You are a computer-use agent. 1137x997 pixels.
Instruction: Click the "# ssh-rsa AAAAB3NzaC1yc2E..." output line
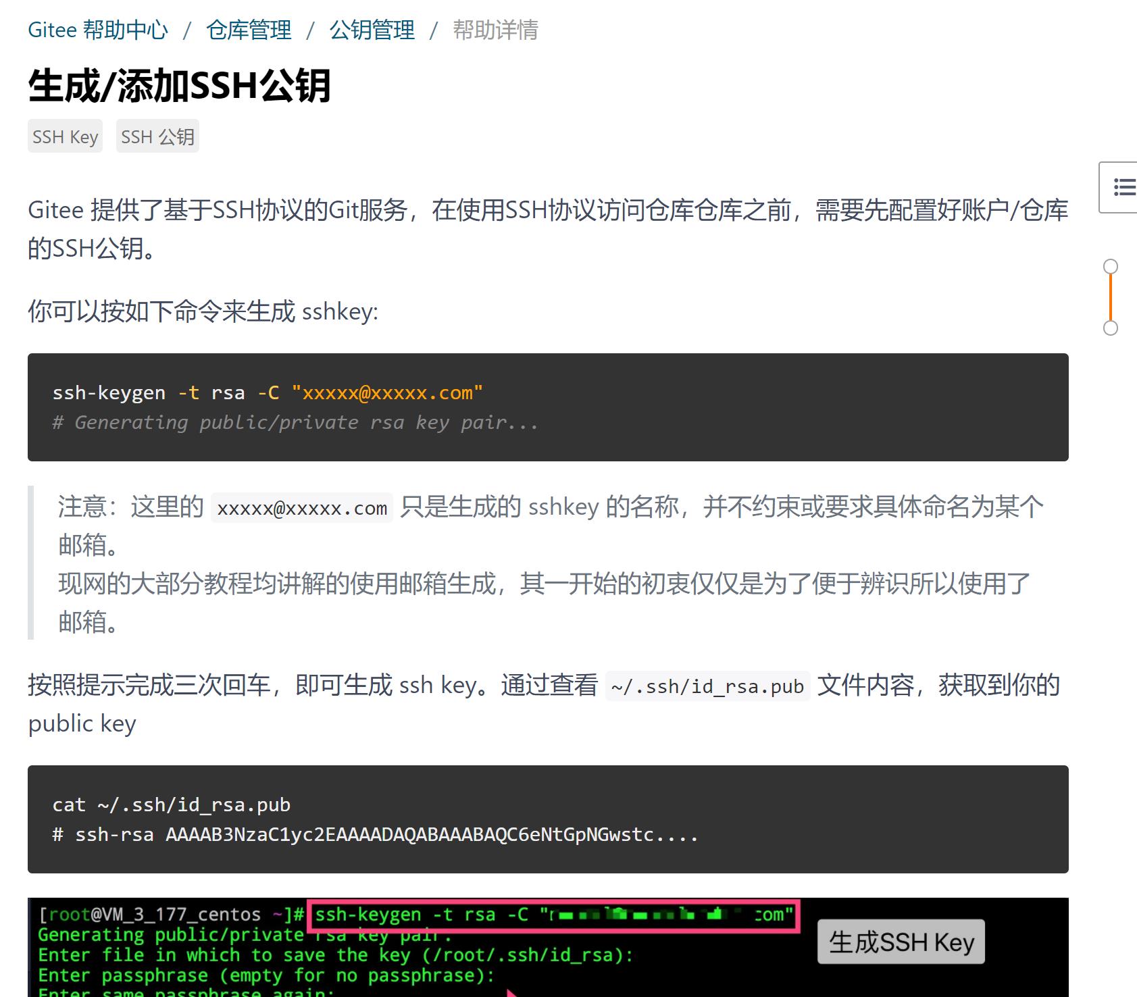(x=375, y=835)
